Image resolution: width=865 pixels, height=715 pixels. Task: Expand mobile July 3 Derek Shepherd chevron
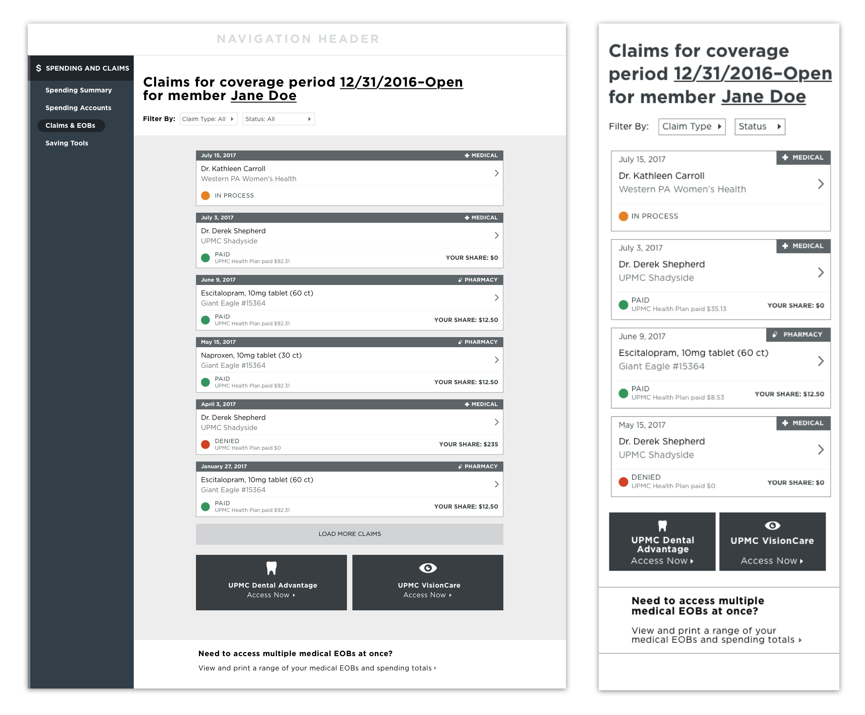tap(821, 272)
